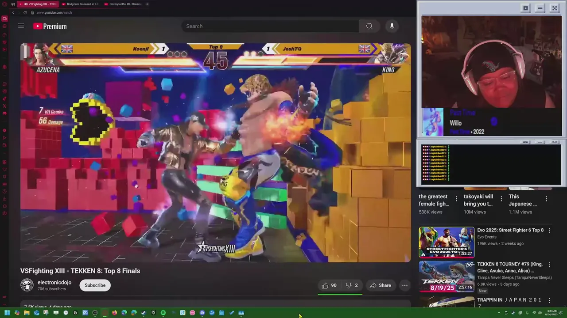Open the YouTube hamburger guide menu
The width and height of the screenshot is (567, 318).
21,26
